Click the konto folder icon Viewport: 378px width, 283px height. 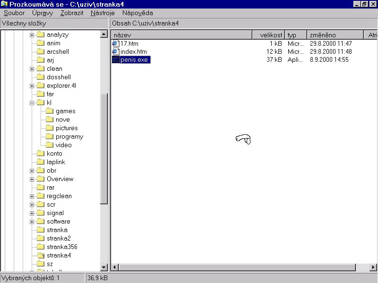coord(40,154)
